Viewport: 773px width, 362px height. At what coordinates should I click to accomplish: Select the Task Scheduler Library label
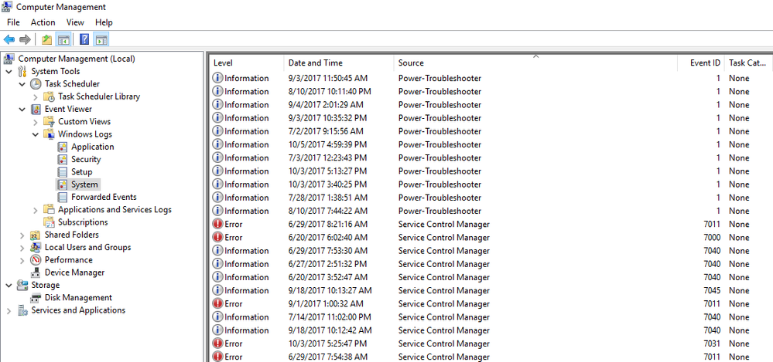(x=99, y=97)
